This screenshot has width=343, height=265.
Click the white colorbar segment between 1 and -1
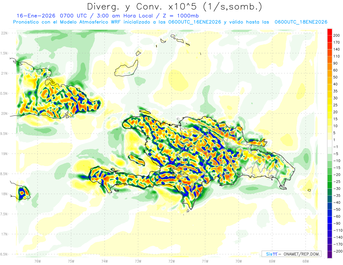pos(330,144)
